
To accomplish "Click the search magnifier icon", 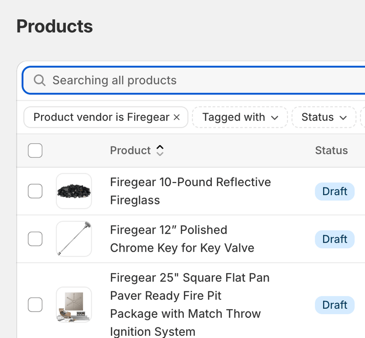I will [40, 81].
